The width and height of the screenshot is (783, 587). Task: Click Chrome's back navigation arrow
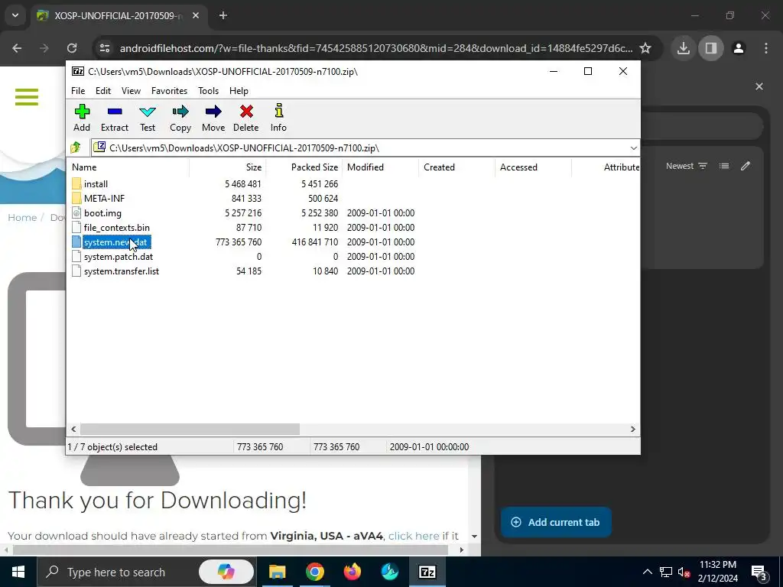pyautogui.click(x=17, y=48)
